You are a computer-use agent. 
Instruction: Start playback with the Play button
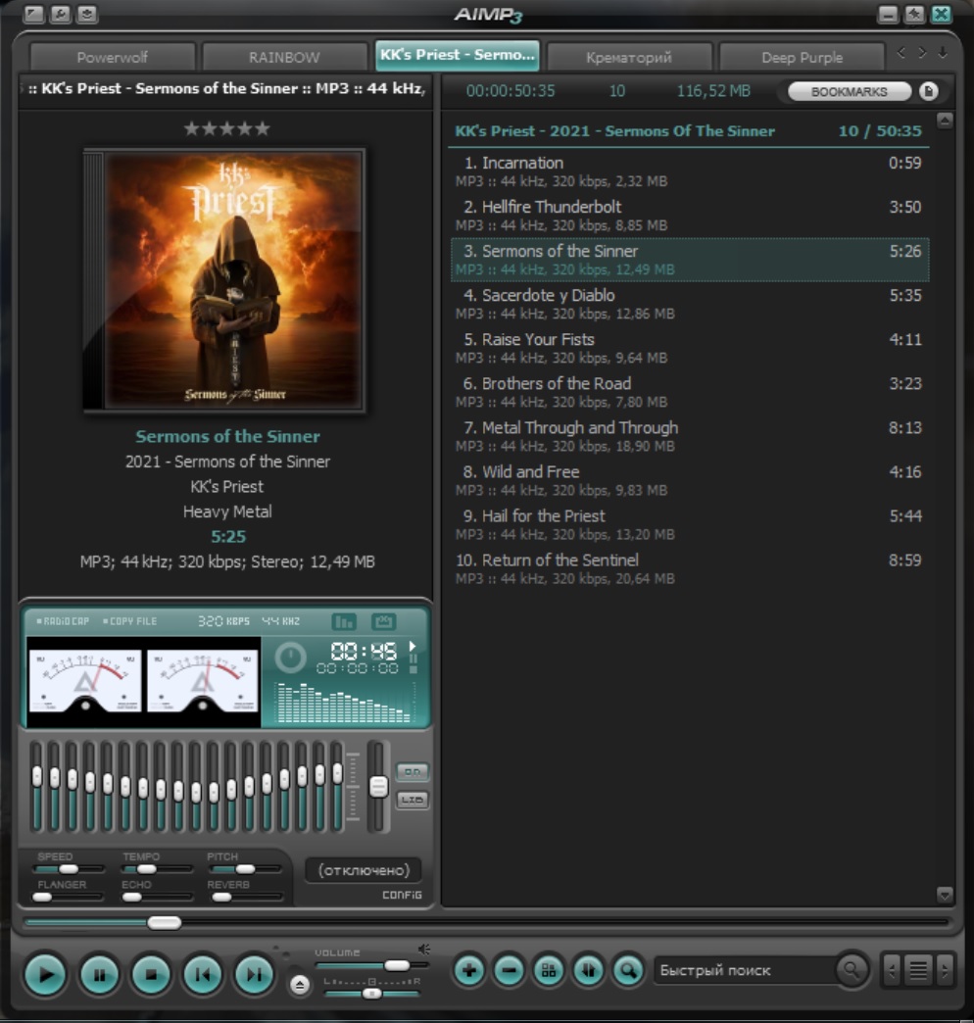(x=45, y=974)
